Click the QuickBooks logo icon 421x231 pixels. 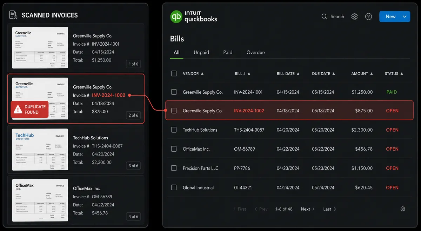click(176, 16)
